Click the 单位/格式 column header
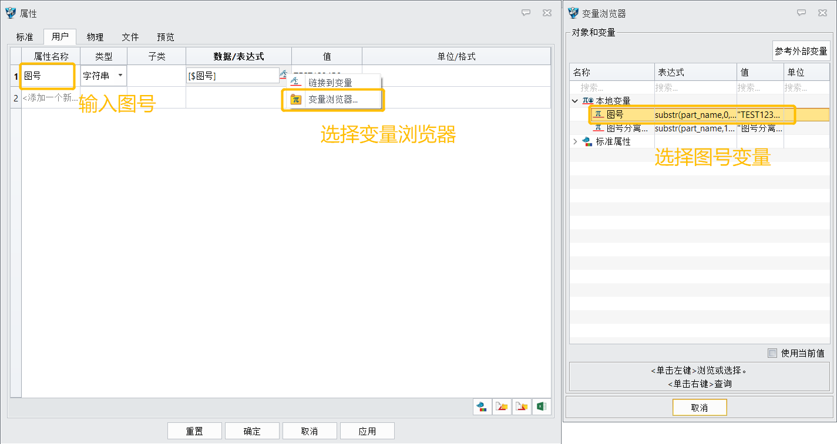837x444 pixels. [x=456, y=56]
